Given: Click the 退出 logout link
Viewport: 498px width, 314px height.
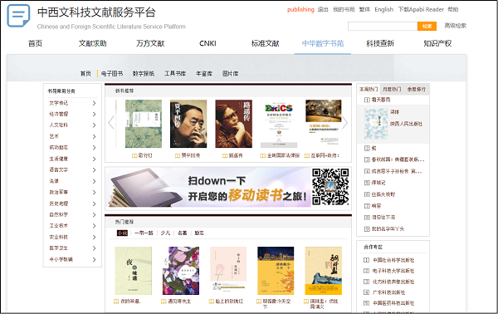Looking at the screenshot, I should [x=323, y=9].
